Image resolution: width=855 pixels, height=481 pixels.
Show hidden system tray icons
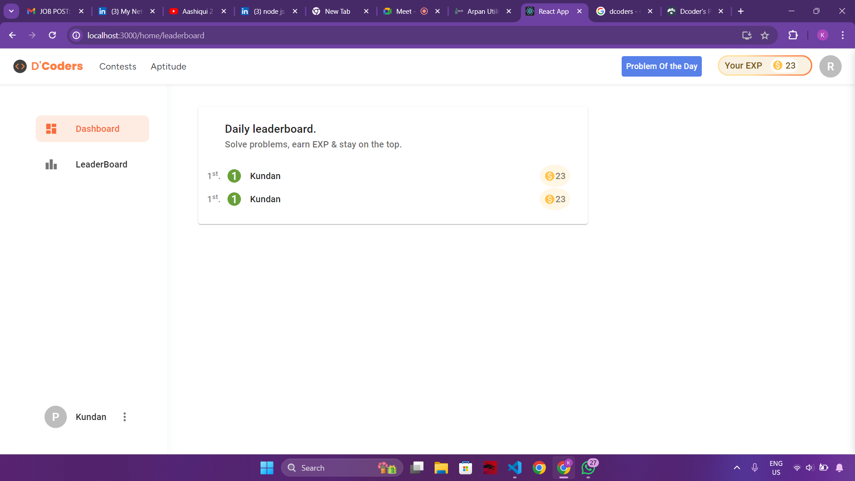[737, 468]
